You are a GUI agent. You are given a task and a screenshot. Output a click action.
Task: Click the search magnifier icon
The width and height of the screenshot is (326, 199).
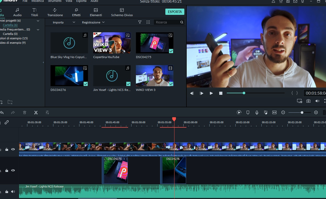tap(182, 22)
